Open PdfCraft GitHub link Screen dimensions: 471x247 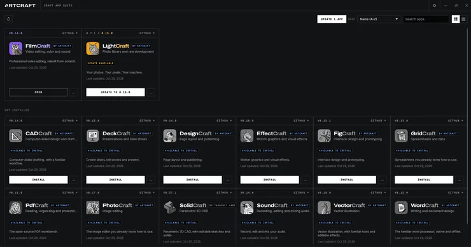69,193
